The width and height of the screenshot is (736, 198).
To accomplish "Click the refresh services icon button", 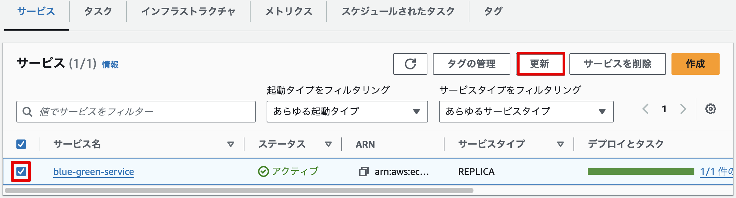I will coord(410,64).
